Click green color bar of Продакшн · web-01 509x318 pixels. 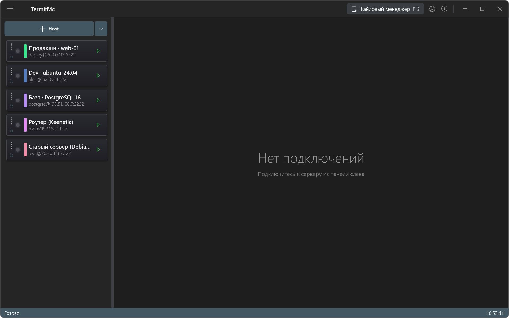point(25,51)
